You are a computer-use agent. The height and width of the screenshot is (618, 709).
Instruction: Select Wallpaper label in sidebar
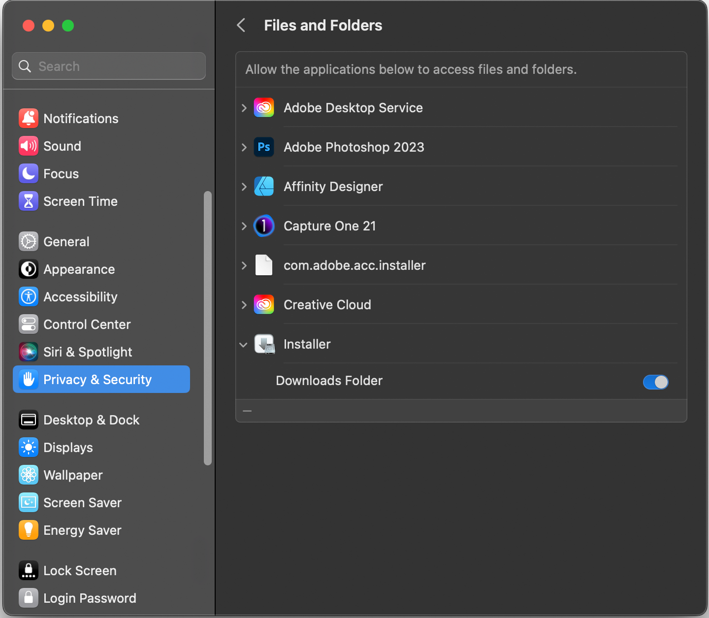point(73,475)
